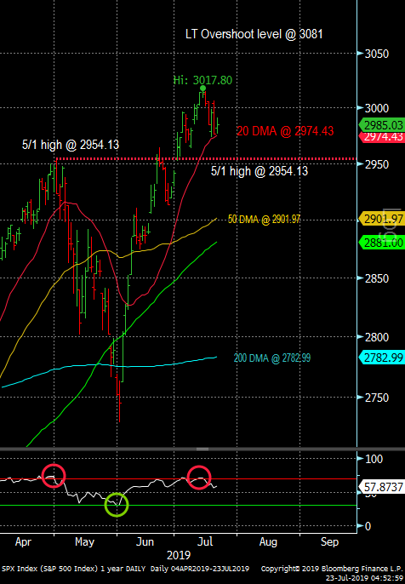Click the red dotted 5/1 high horizontal line

[x=206, y=159]
